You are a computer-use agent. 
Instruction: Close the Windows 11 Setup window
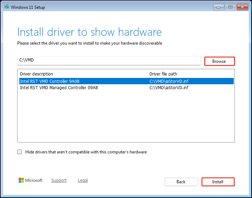point(243,7)
